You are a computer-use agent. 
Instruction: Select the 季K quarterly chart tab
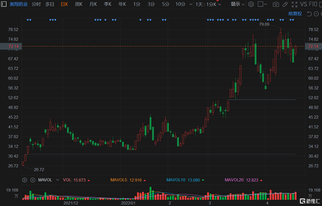(108, 4)
